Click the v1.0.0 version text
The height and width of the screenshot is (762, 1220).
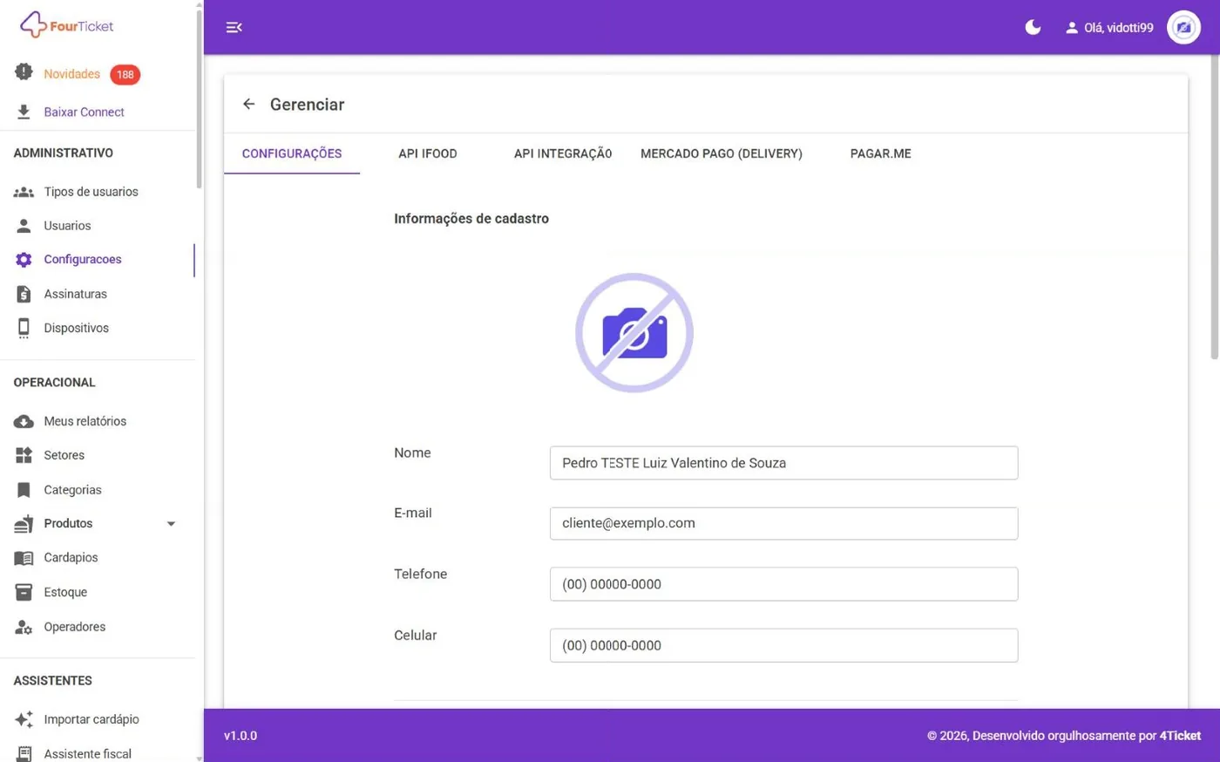click(x=241, y=736)
